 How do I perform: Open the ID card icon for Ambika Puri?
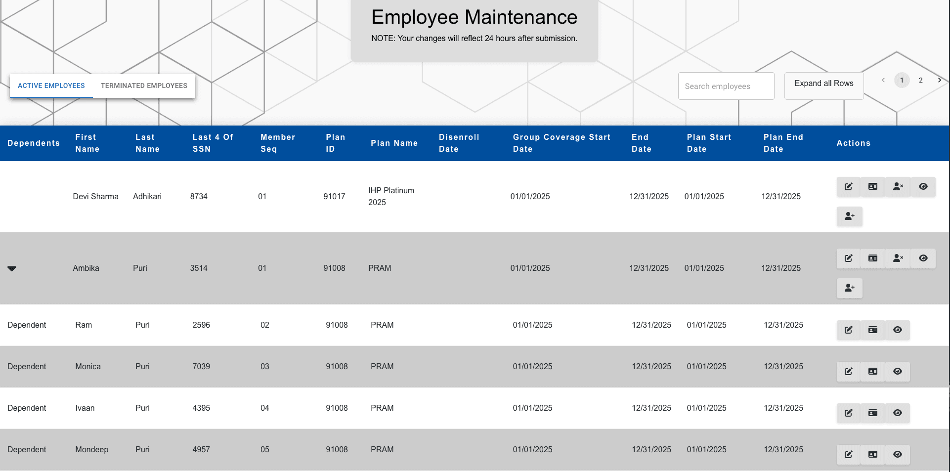(x=872, y=258)
